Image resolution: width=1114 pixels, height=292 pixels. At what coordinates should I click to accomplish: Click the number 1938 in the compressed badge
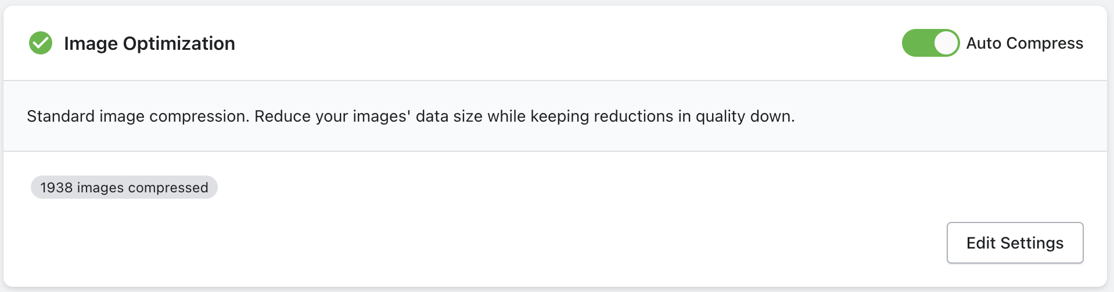pos(56,188)
